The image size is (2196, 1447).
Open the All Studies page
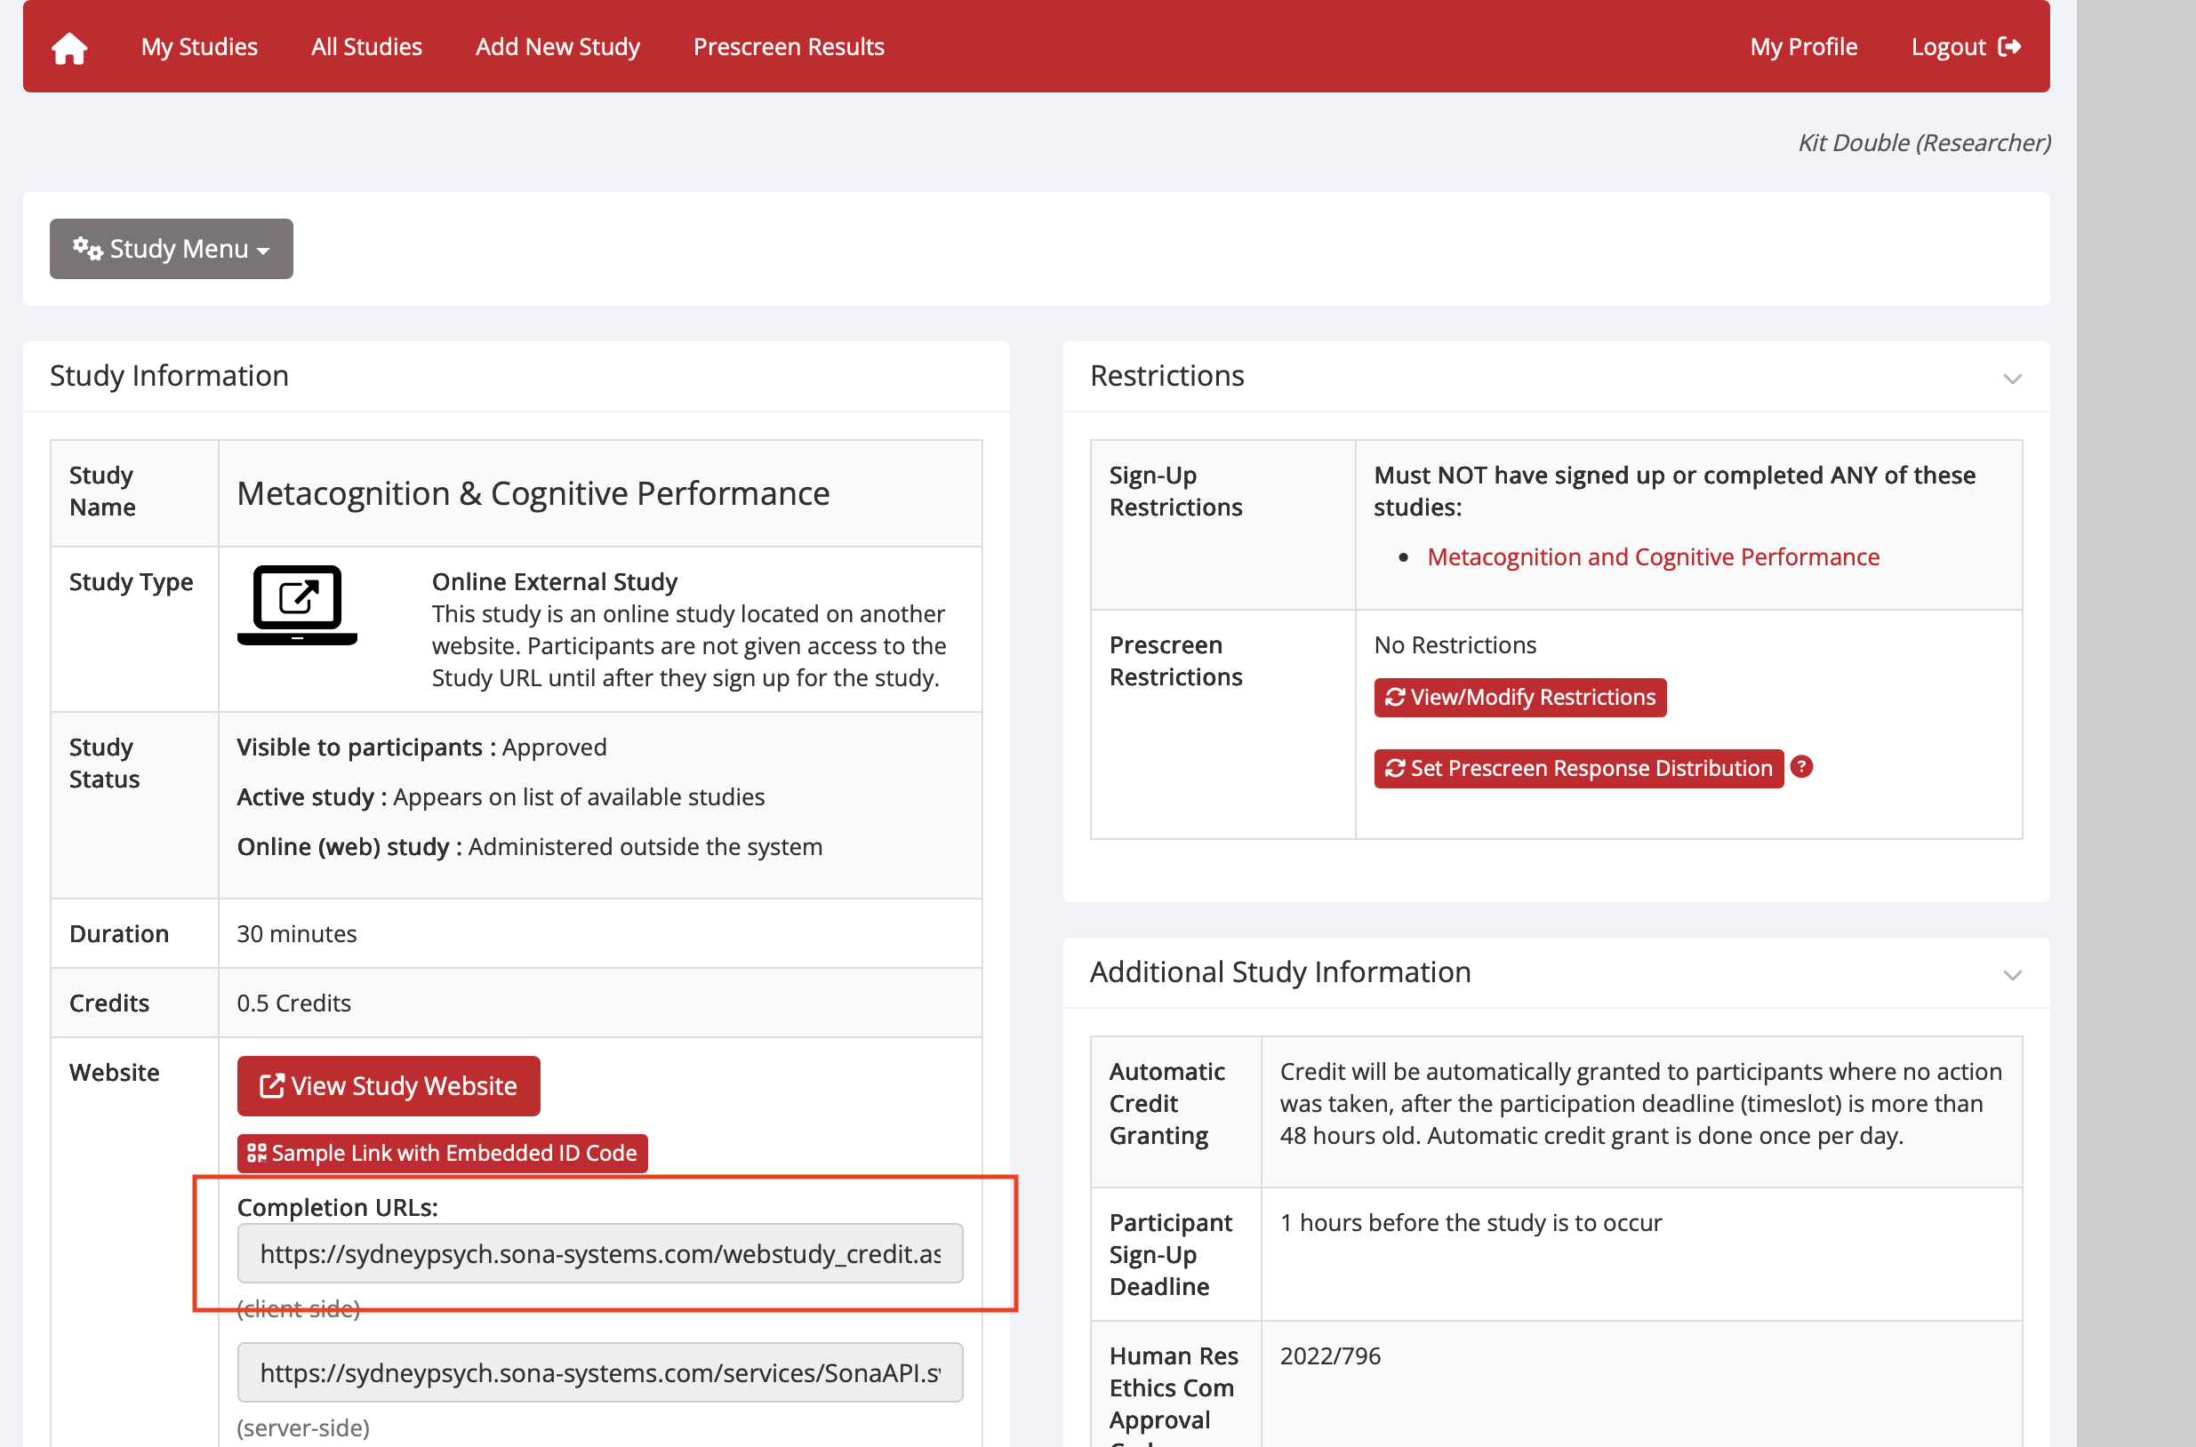(366, 46)
